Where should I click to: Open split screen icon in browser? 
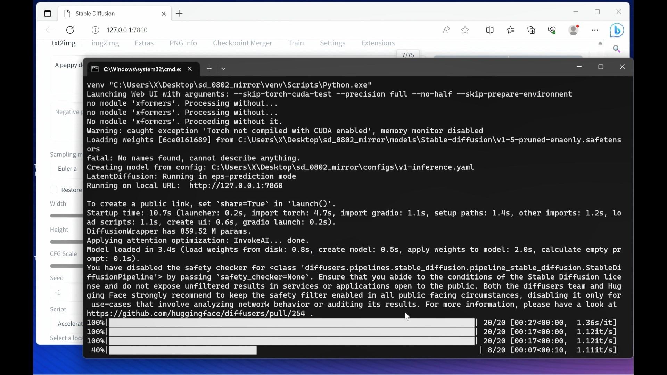pyautogui.click(x=490, y=30)
